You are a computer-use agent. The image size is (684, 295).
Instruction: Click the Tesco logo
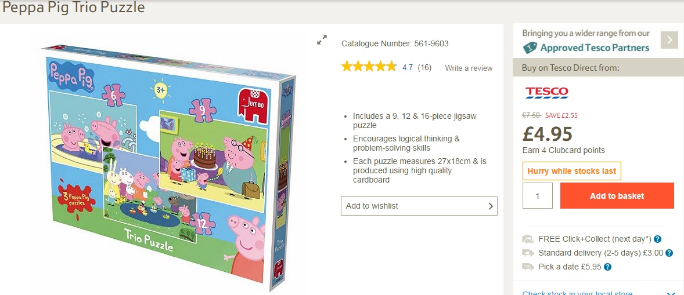tap(546, 92)
